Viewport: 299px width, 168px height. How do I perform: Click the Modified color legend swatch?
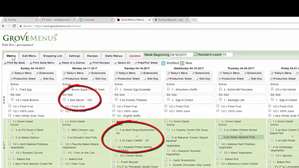pos(163,63)
